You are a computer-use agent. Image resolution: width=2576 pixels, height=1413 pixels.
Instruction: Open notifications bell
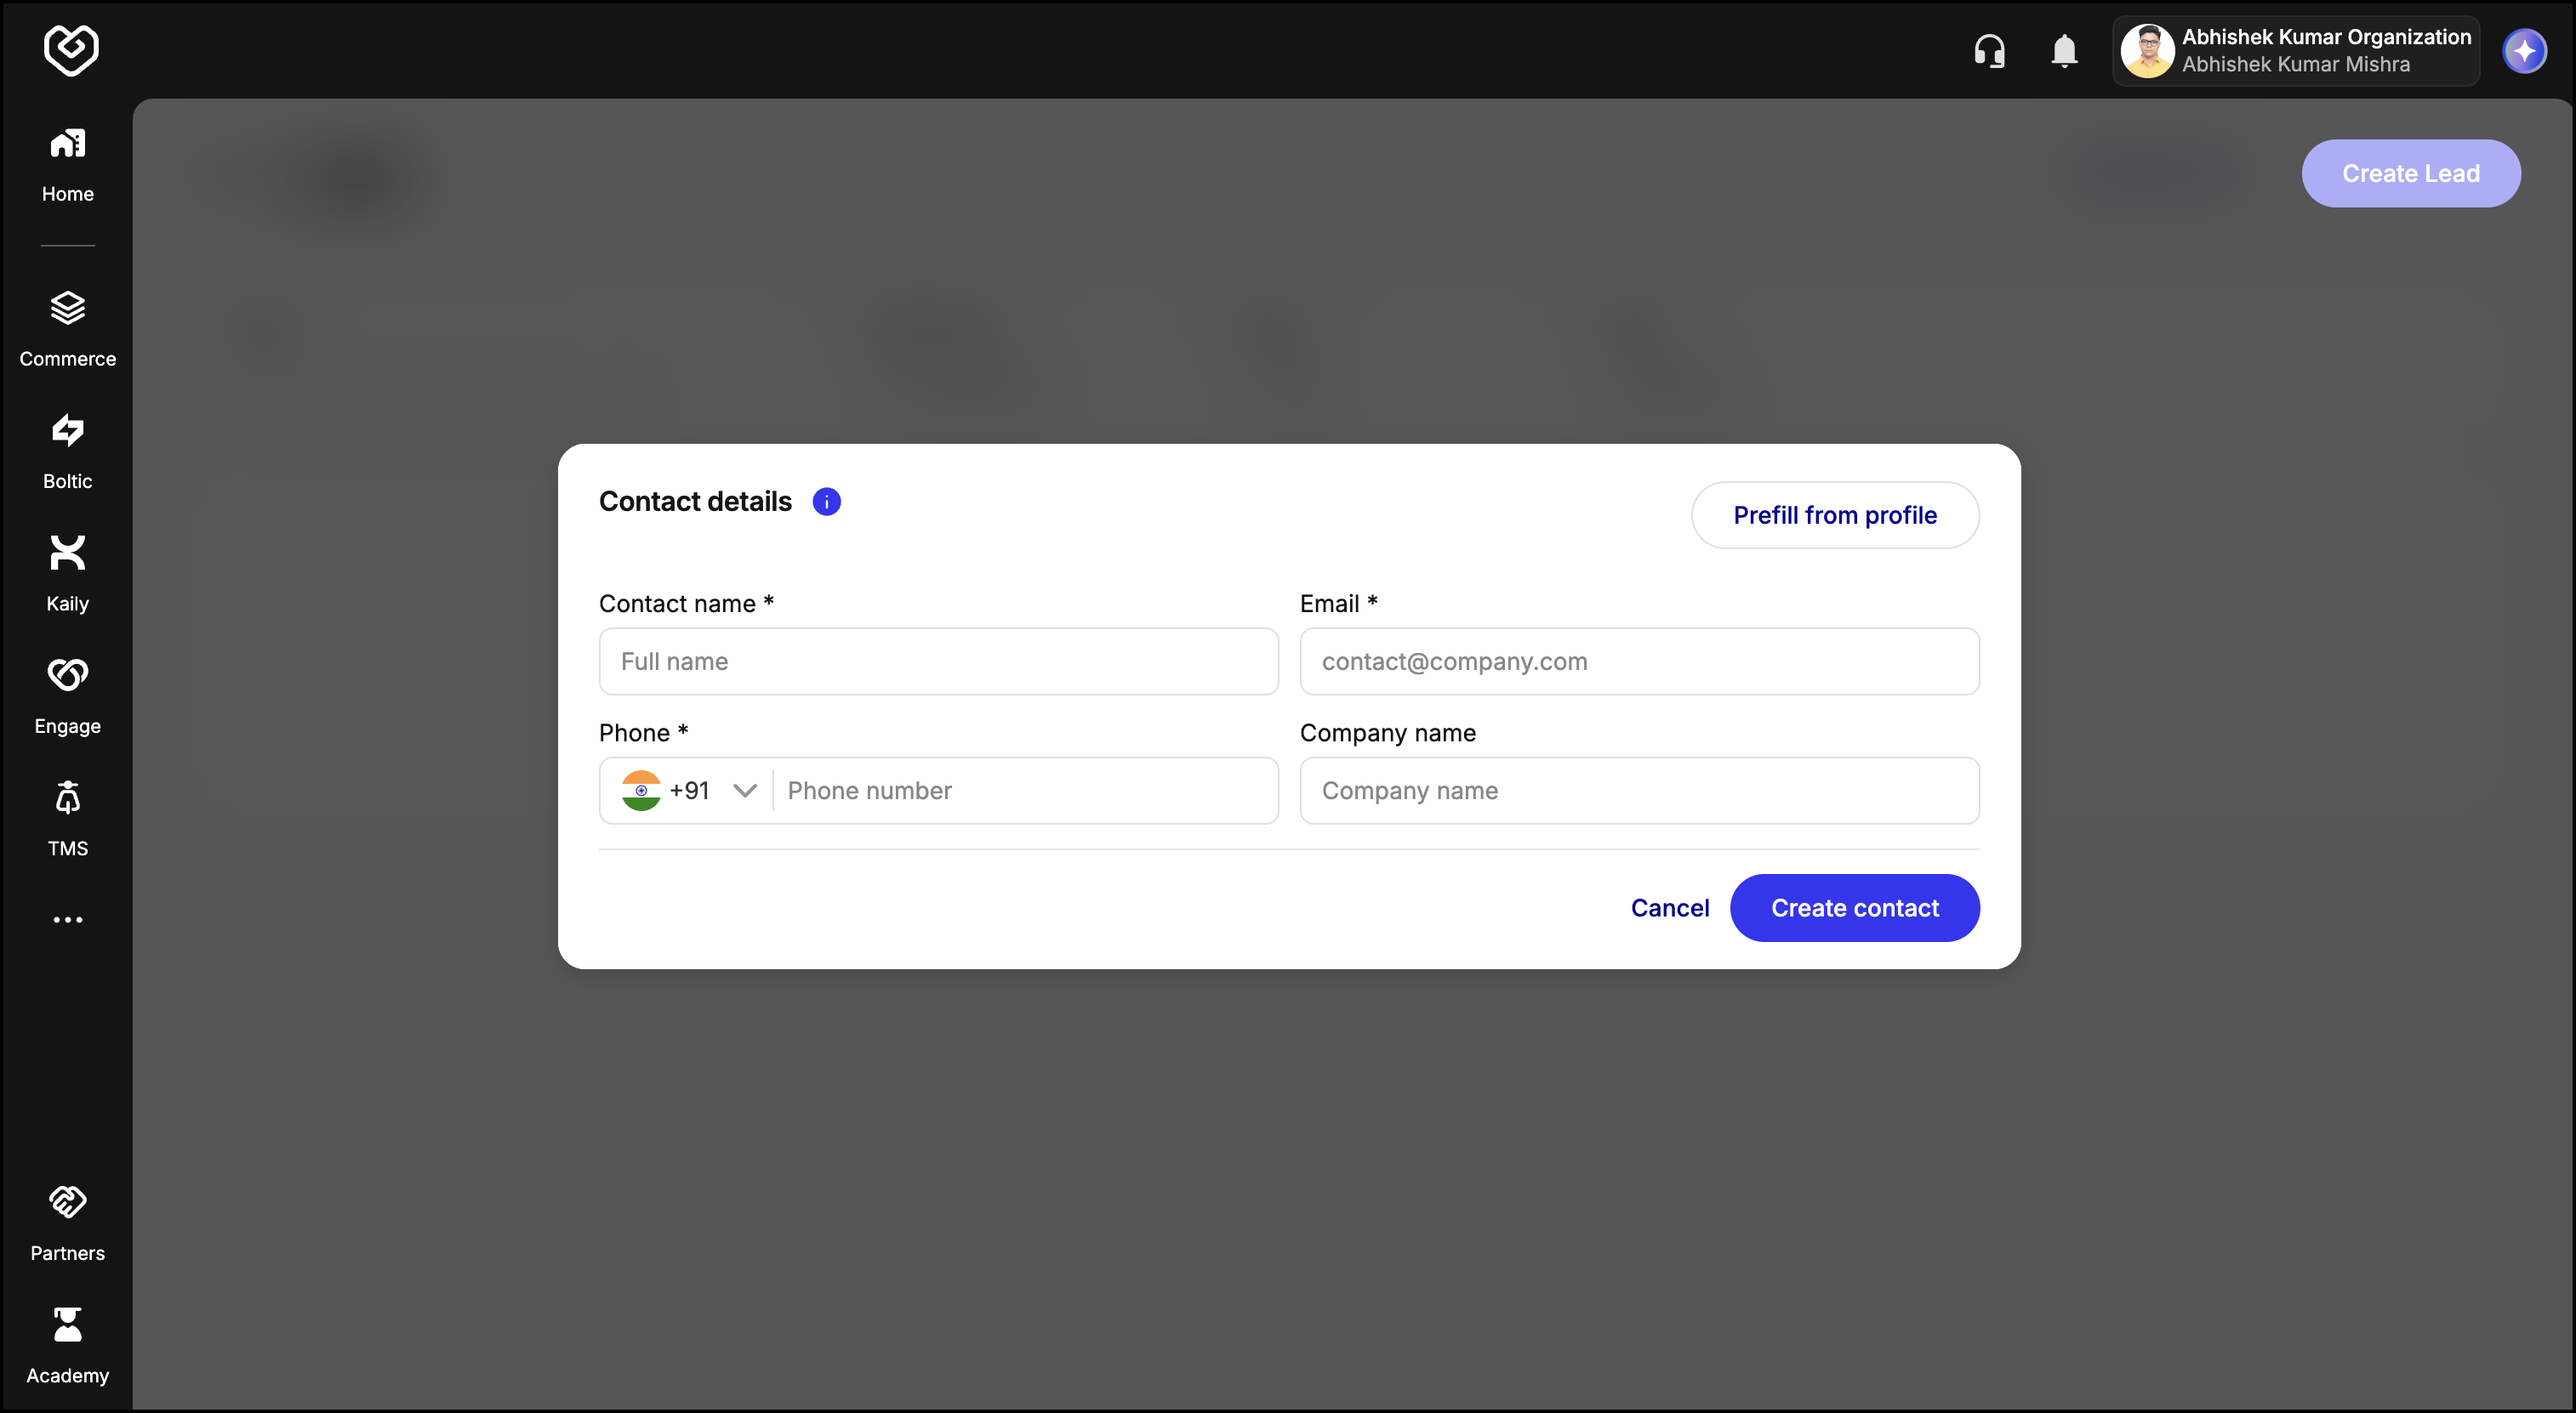point(2064,50)
